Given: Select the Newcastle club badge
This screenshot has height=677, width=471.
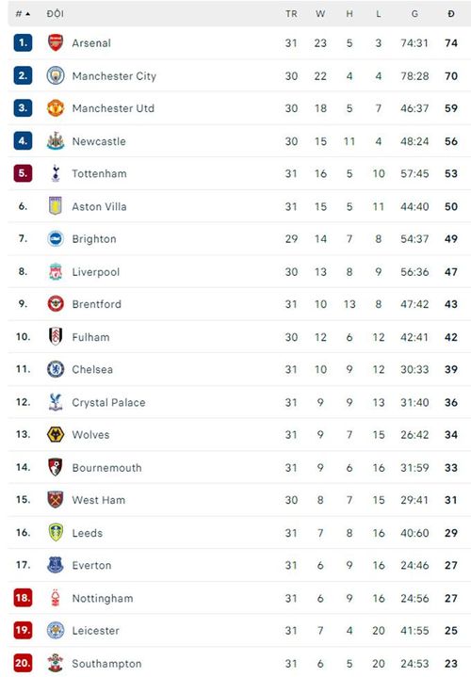Looking at the screenshot, I should tap(56, 140).
